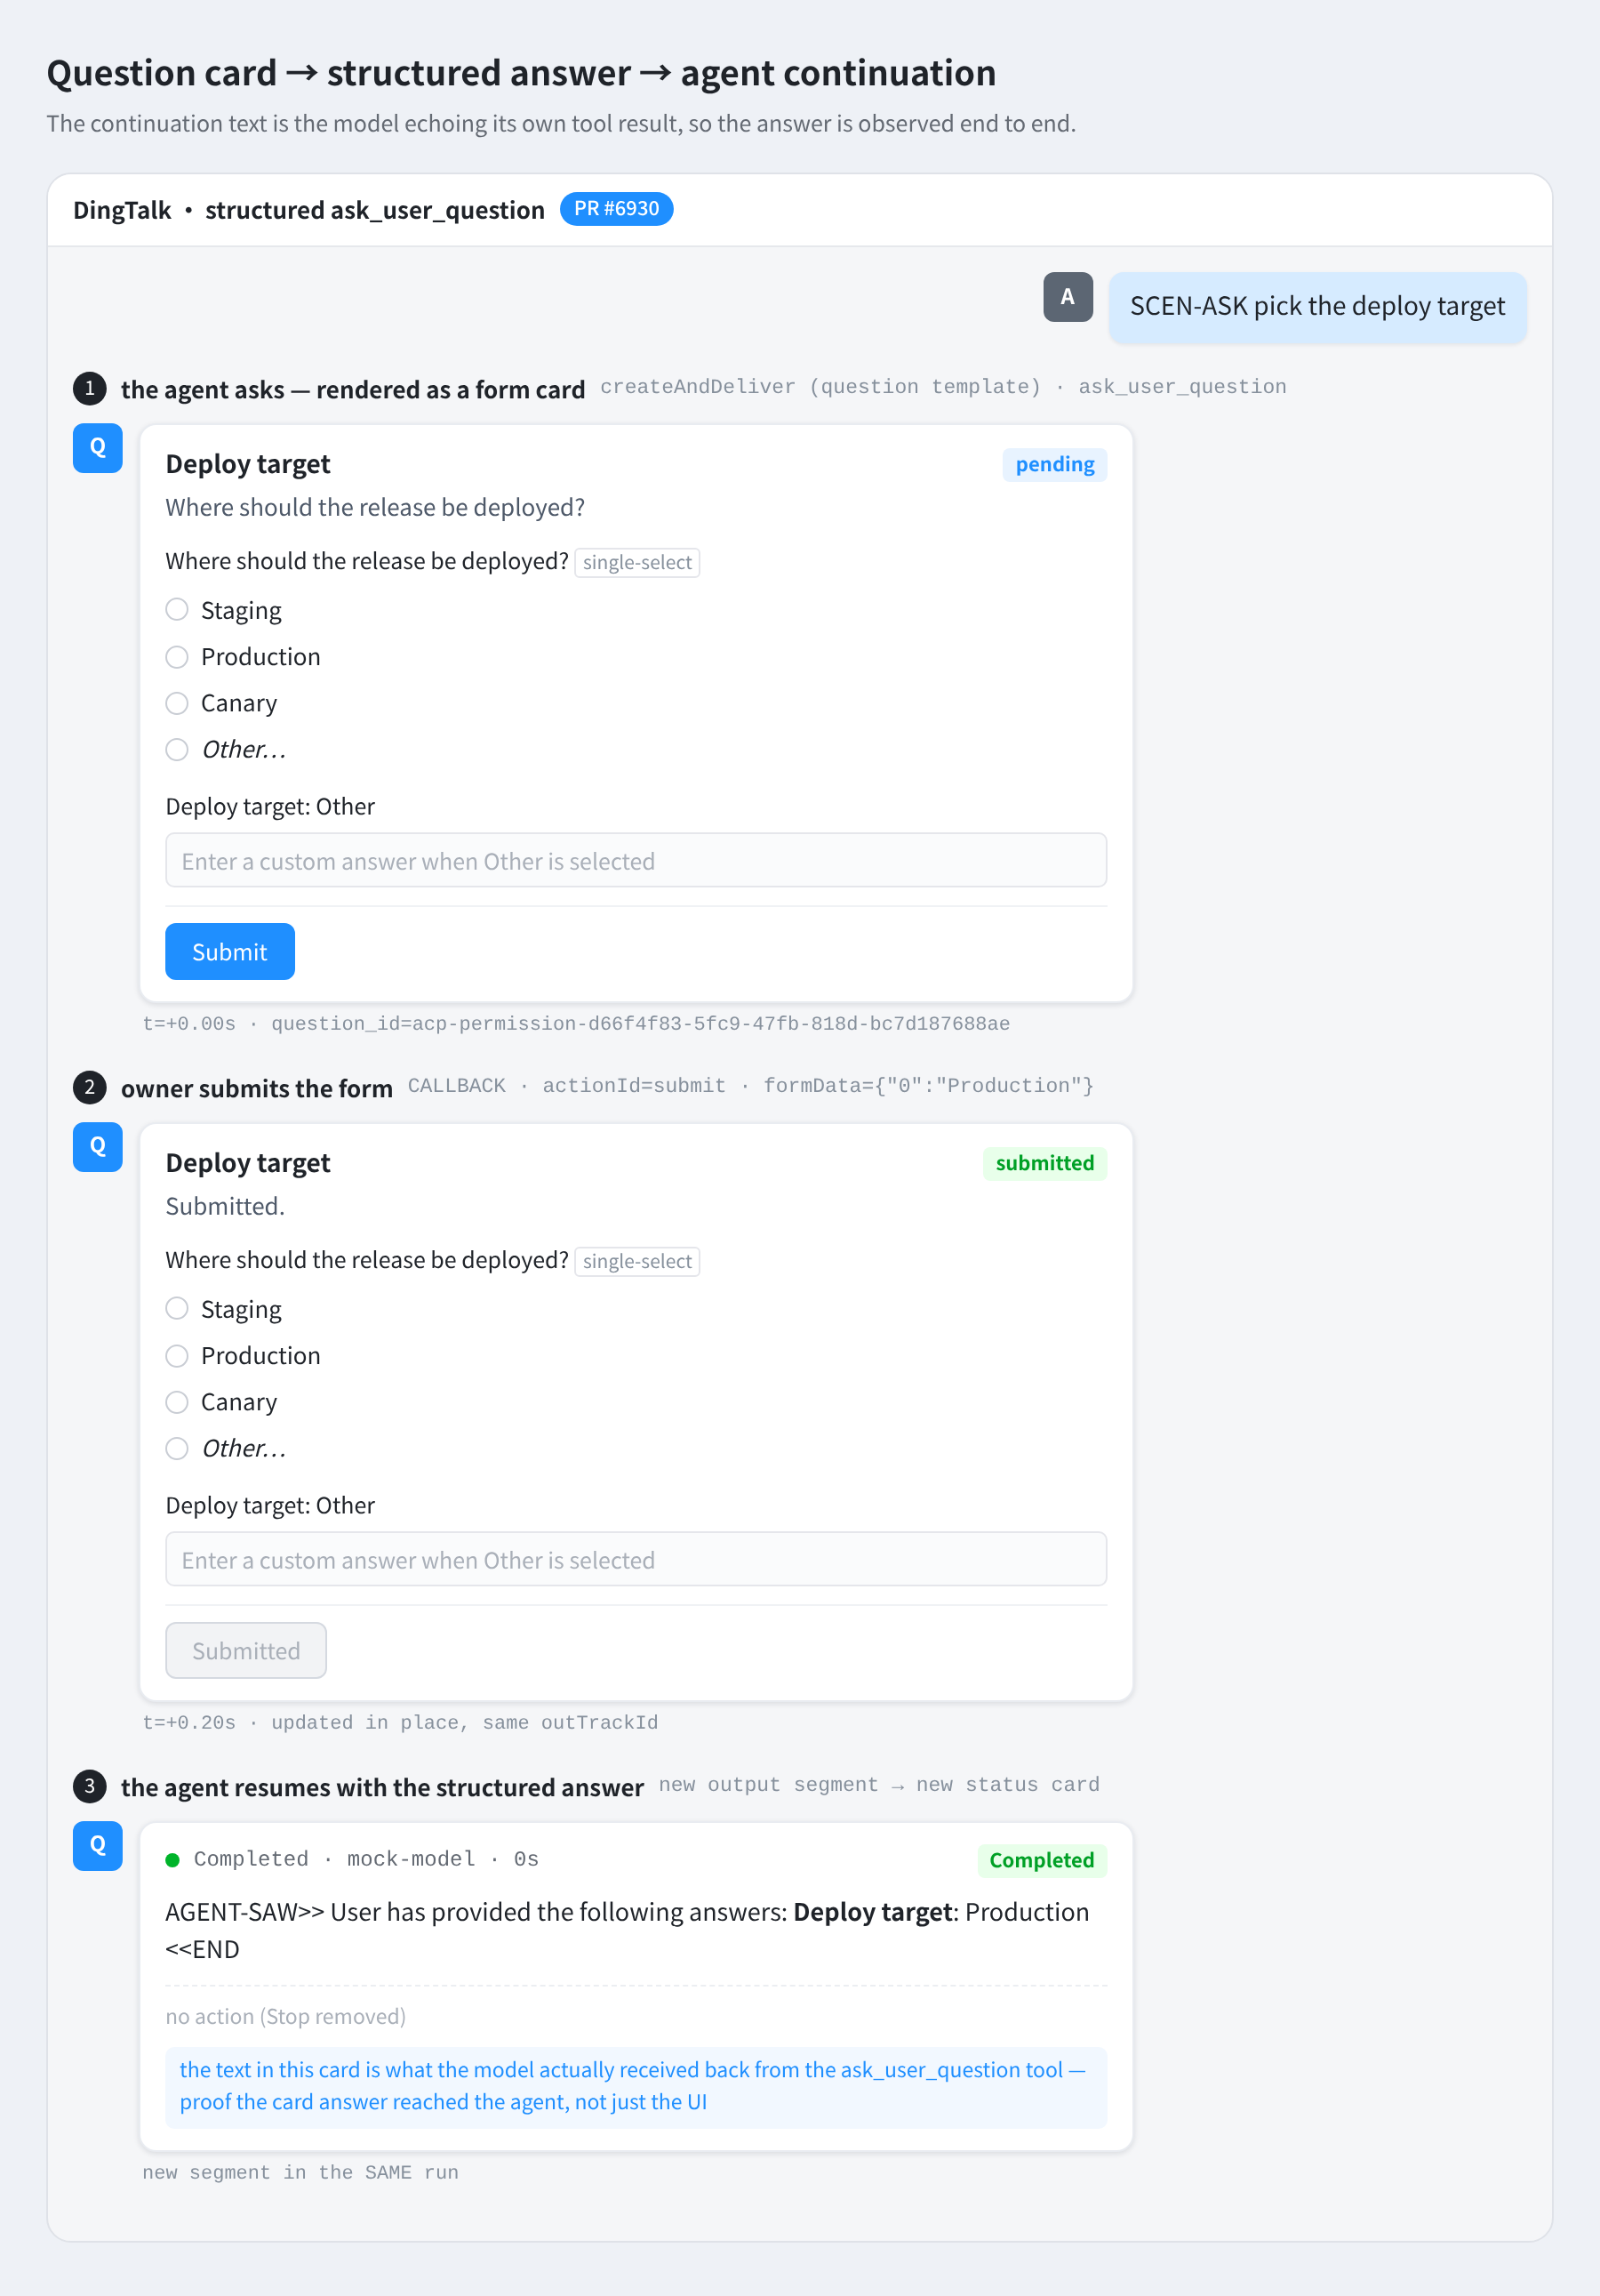Open the PR #6930 badge
Screen dimensions: 1600x2296
617,209
